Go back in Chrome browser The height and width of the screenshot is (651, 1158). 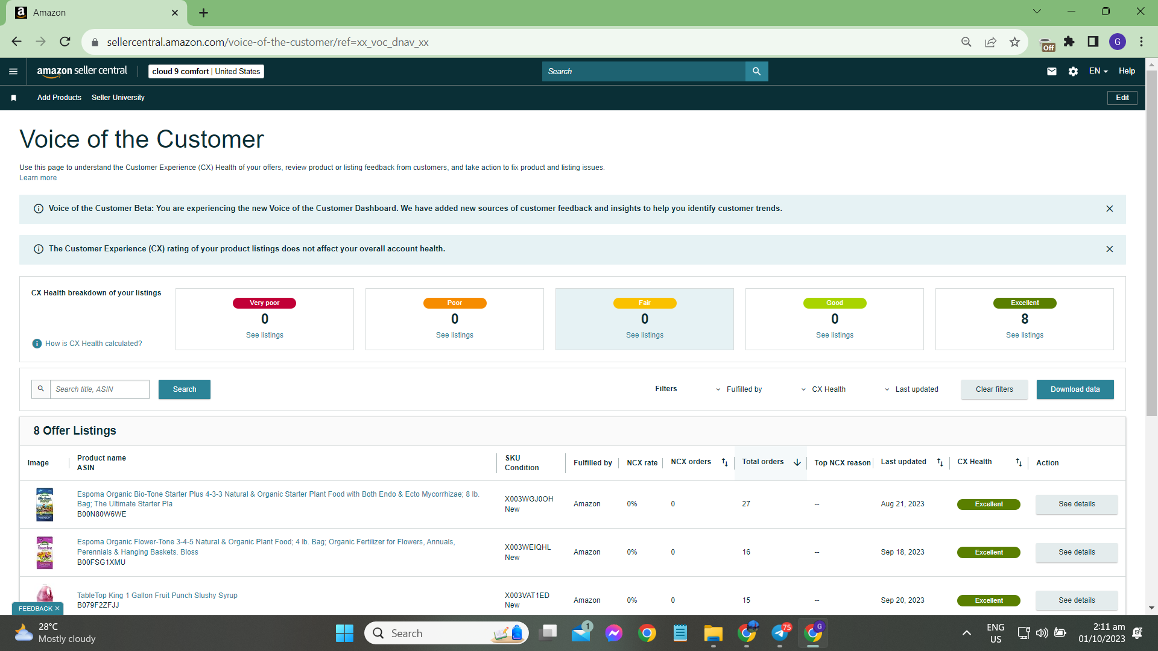tap(16, 42)
